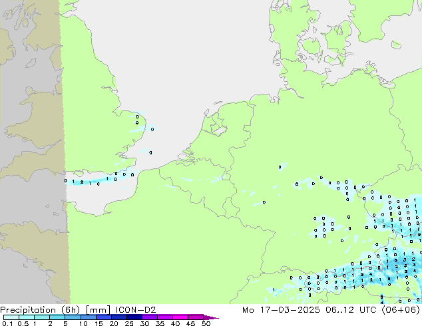Viewport: 422px width, 326px height.
Task: Click the legend scale label '15'
Action: [x=99, y=323]
